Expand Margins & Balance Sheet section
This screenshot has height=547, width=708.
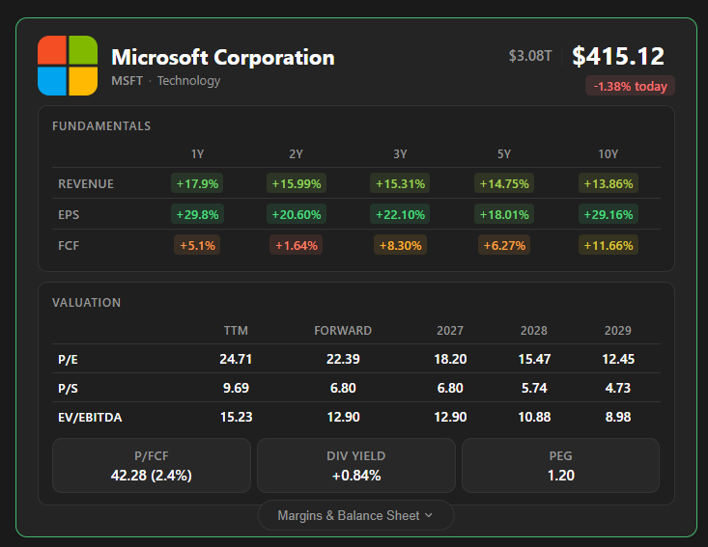pos(355,515)
